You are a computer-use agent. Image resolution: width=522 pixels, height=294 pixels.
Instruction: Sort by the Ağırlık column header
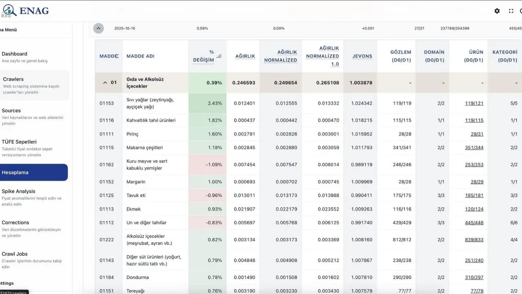click(245, 56)
